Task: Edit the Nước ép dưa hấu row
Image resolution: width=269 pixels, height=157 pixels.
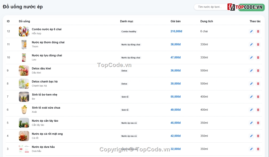Action: 251,149
